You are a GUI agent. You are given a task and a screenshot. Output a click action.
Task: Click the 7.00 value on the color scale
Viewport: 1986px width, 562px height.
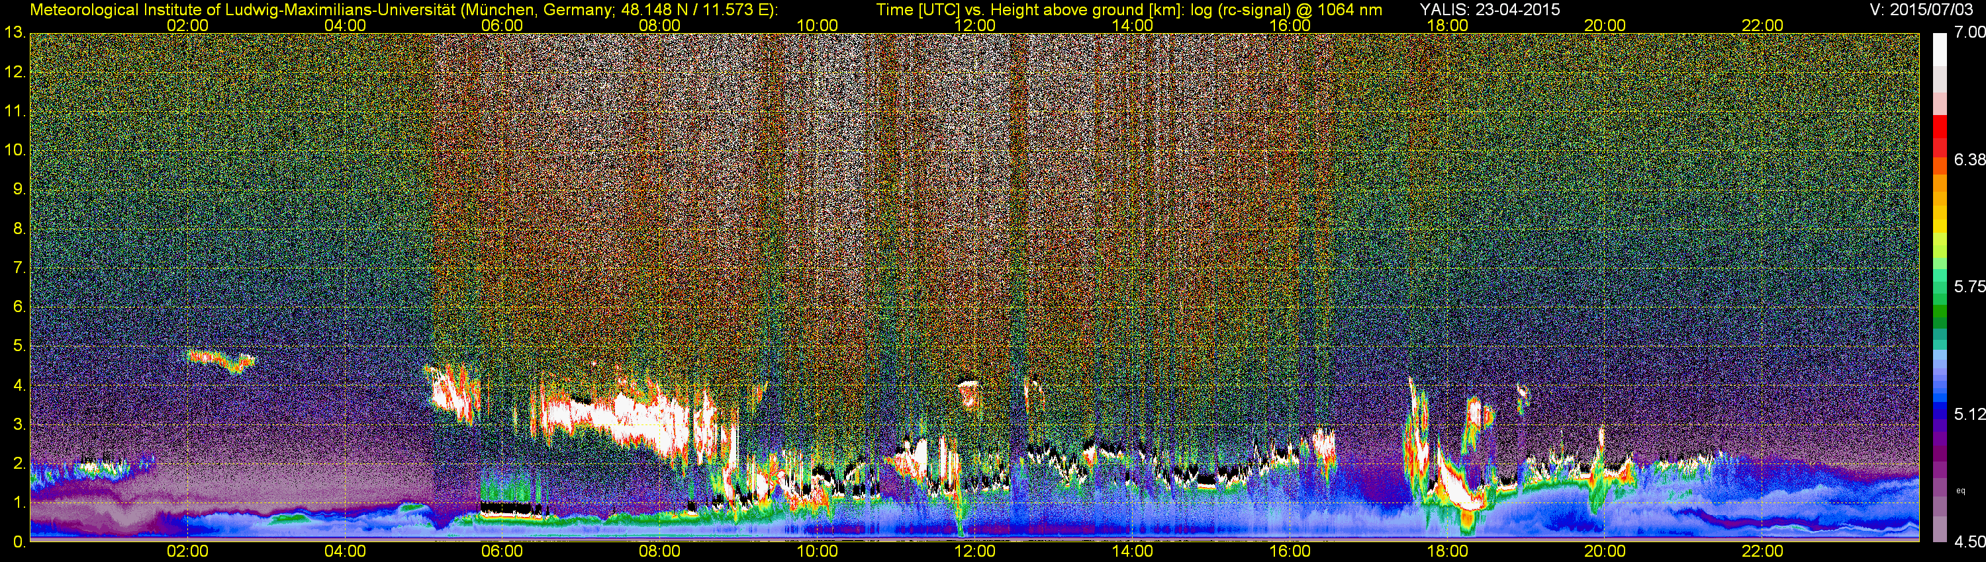point(1969,32)
